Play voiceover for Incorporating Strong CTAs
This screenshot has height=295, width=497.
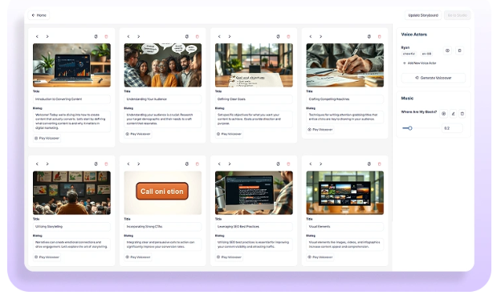click(138, 257)
